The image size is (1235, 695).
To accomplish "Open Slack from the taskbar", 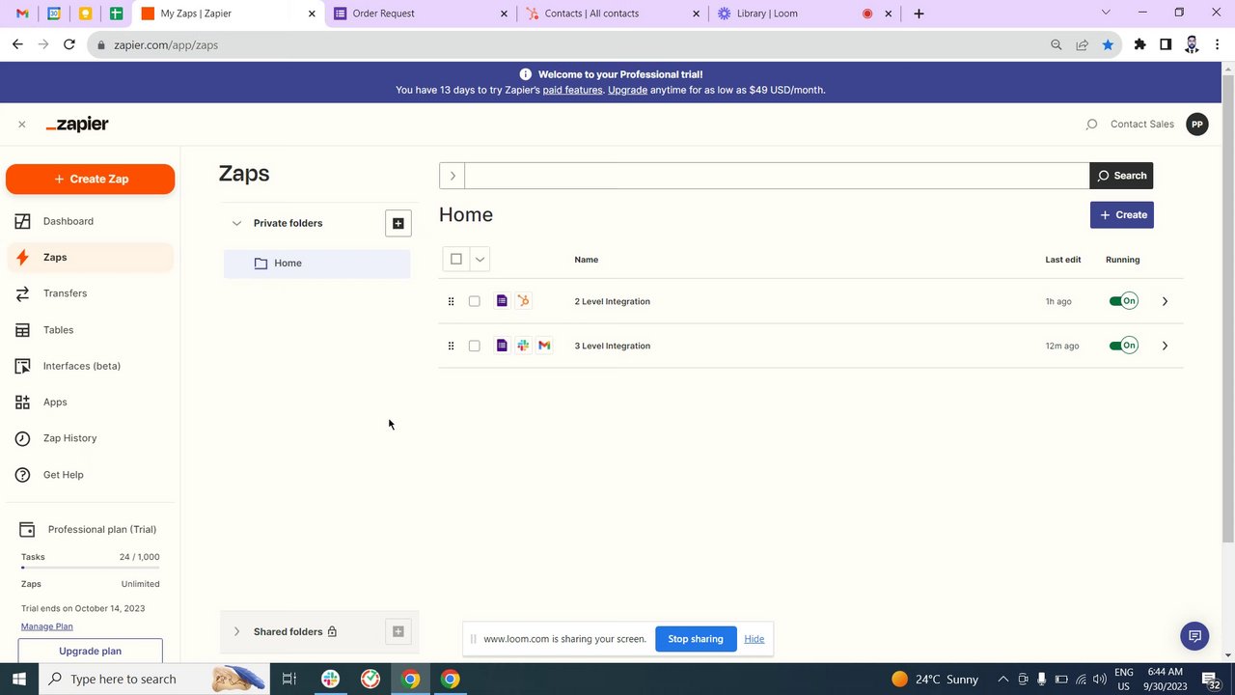I will [x=330, y=679].
